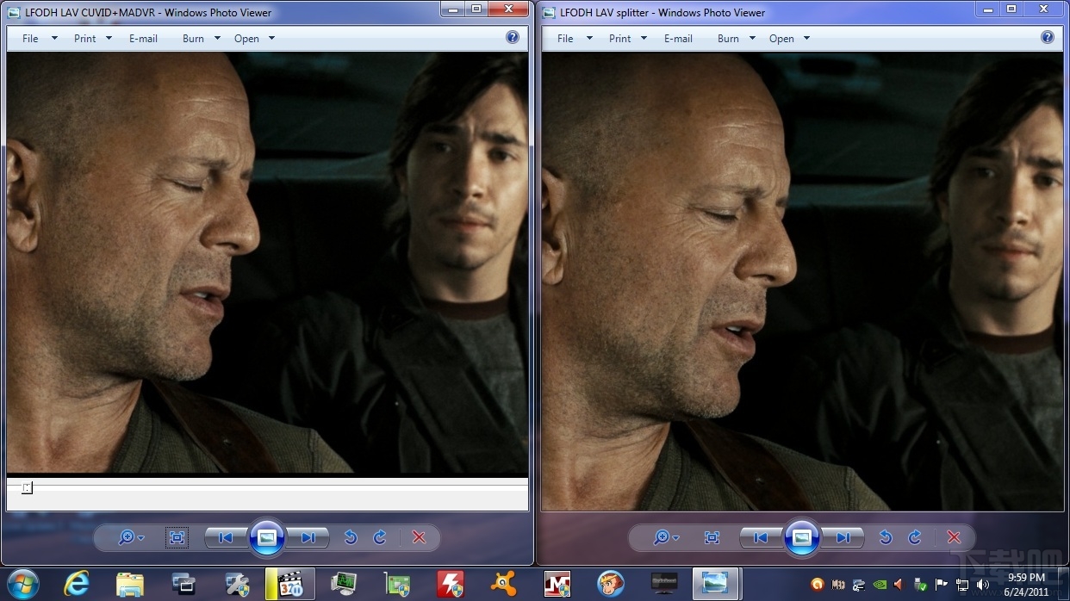Open zoom magnifier in left viewer
Image resolution: width=1070 pixels, height=601 pixels.
[x=131, y=538]
